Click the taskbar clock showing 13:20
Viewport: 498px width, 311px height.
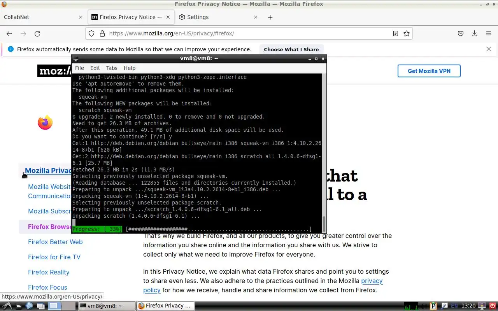(x=468, y=306)
